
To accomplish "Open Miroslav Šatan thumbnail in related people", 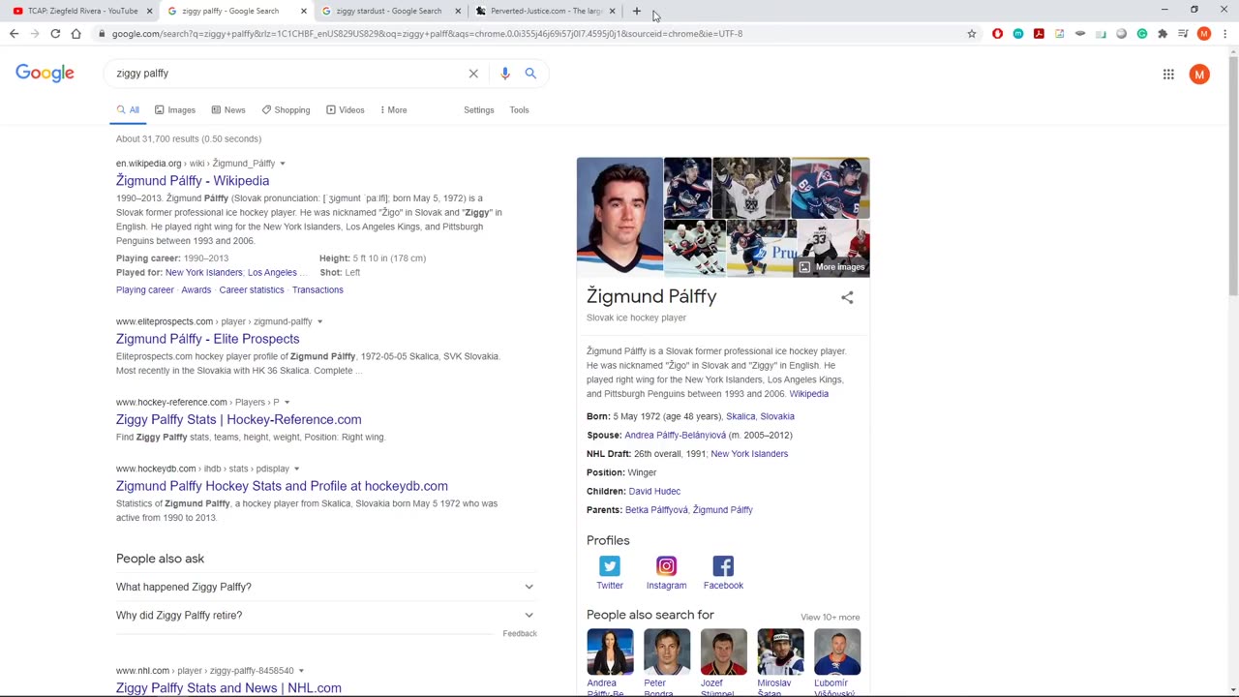I will (780, 652).
